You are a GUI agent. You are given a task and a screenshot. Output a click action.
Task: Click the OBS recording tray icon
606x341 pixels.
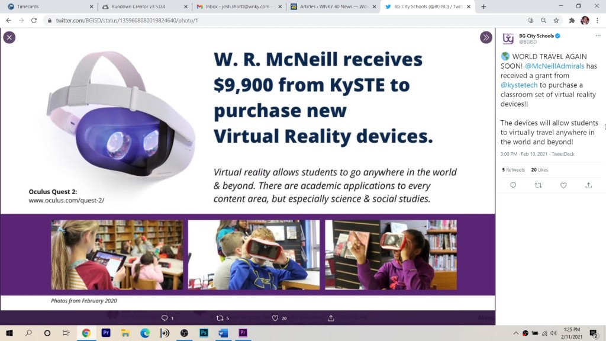(x=526, y=333)
